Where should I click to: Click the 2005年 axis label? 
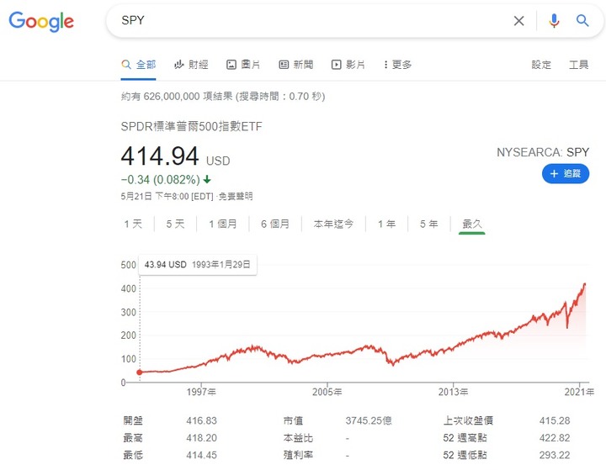(x=327, y=392)
